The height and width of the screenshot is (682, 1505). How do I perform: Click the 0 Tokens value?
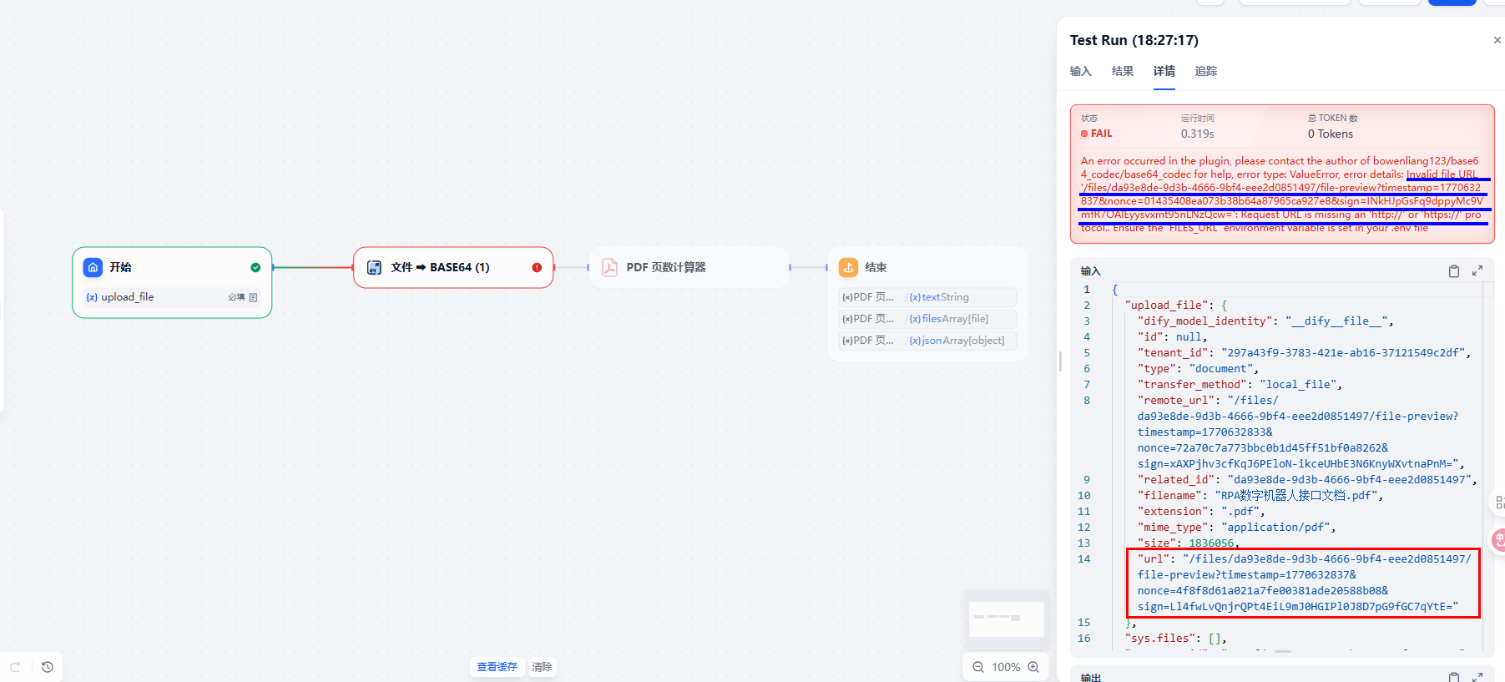1331,134
